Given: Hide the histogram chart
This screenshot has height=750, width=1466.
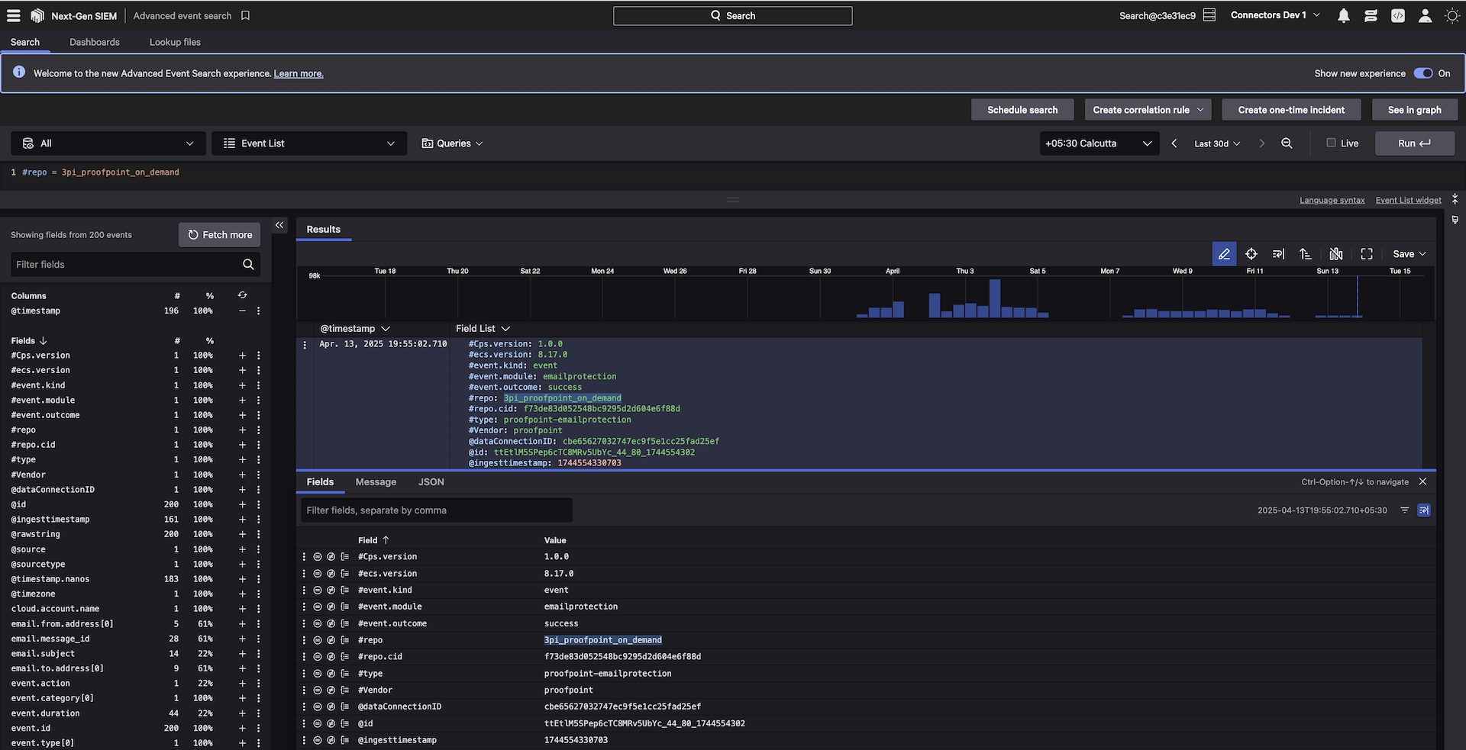Looking at the screenshot, I should pyautogui.click(x=1336, y=254).
